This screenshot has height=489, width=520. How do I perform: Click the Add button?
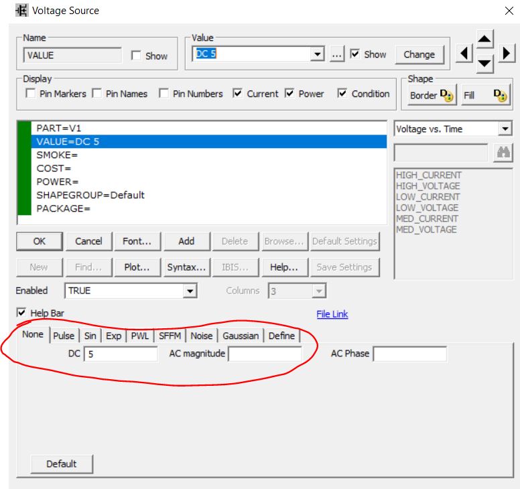tap(186, 241)
